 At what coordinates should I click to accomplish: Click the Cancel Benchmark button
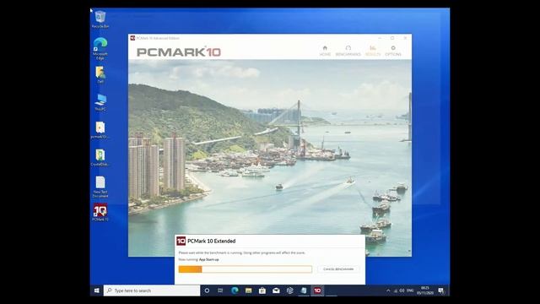click(x=338, y=269)
